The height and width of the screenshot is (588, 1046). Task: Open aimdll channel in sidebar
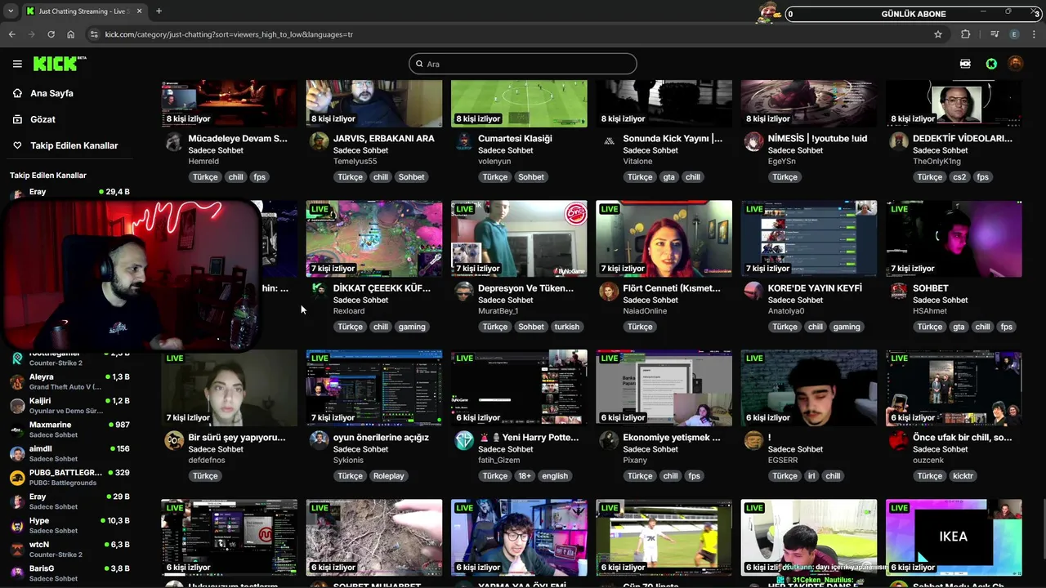point(69,453)
